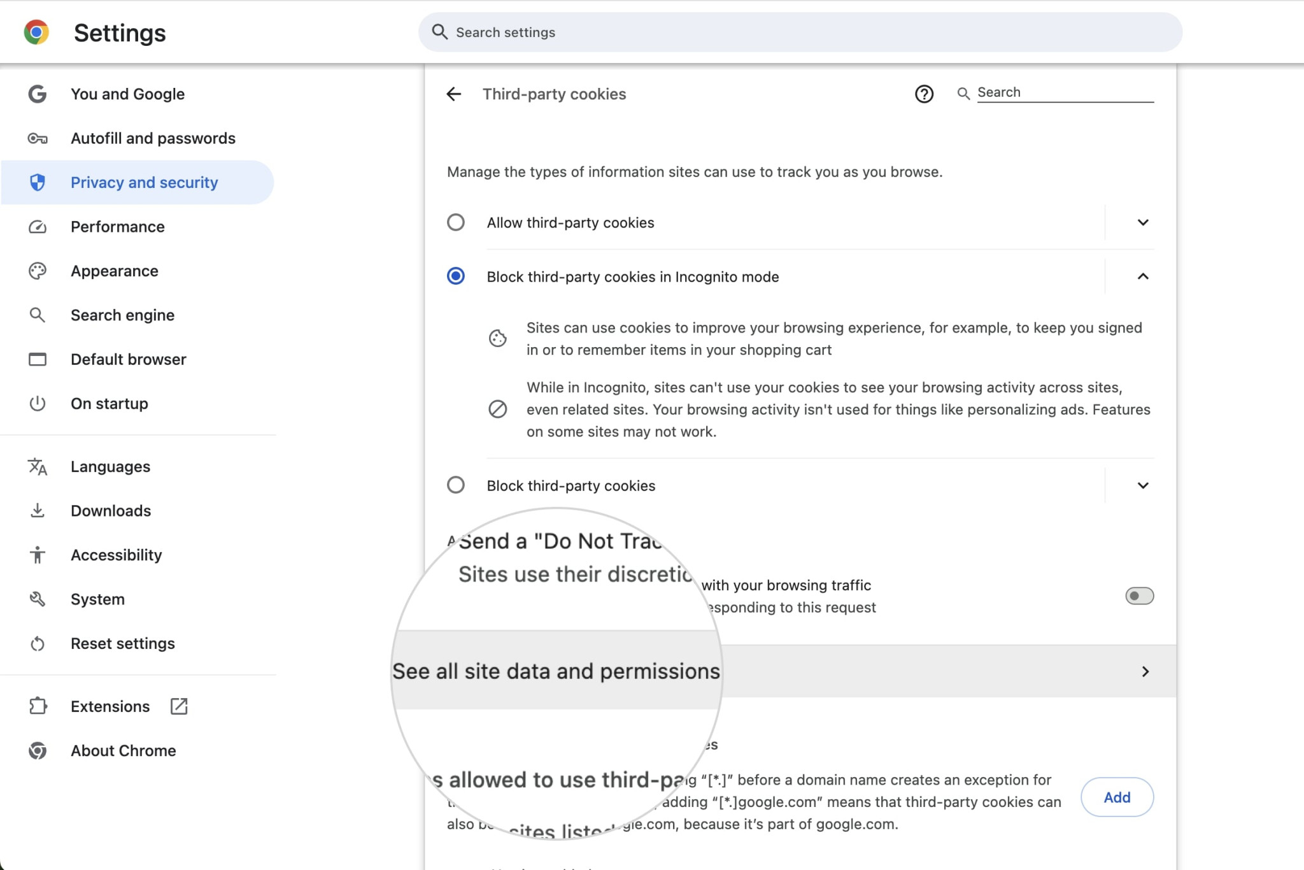Image resolution: width=1304 pixels, height=870 pixels.
Task: Click the Search settings field
Action: pos(800,32)
